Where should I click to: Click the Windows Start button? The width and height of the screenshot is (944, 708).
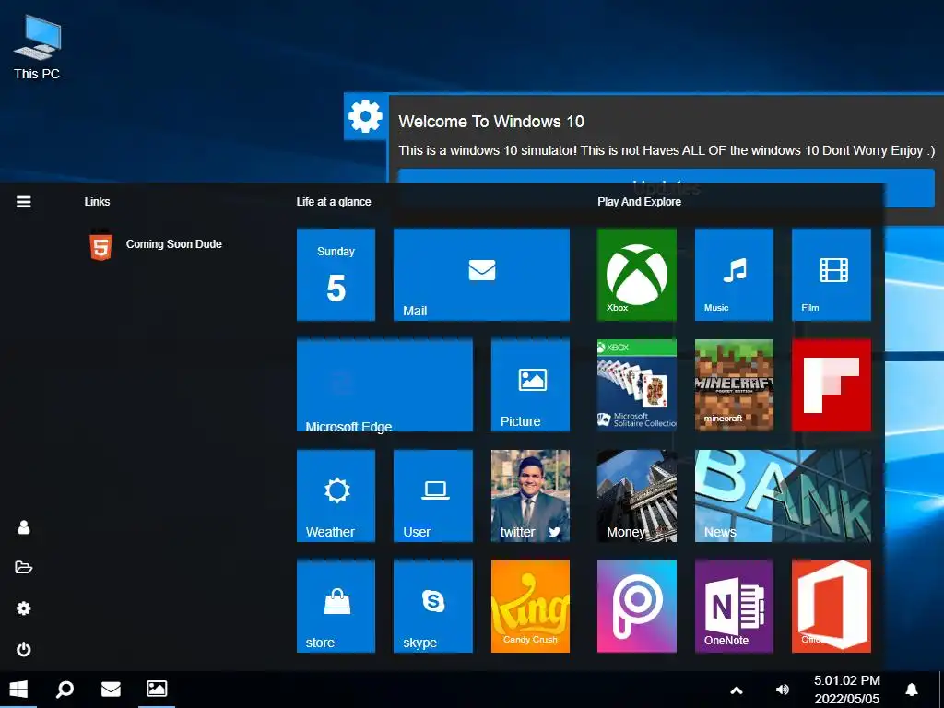tap(18, 690)
